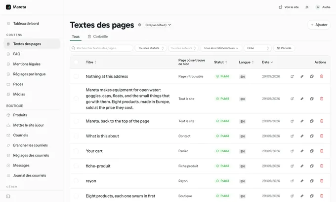The image size is (336, 202).
Task: Open the Période filter button
Action: point(284,48)
